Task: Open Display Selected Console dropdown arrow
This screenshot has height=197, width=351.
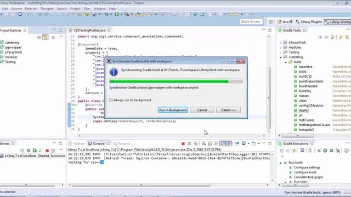Action: pyautogui.click(x=248, y=143)
